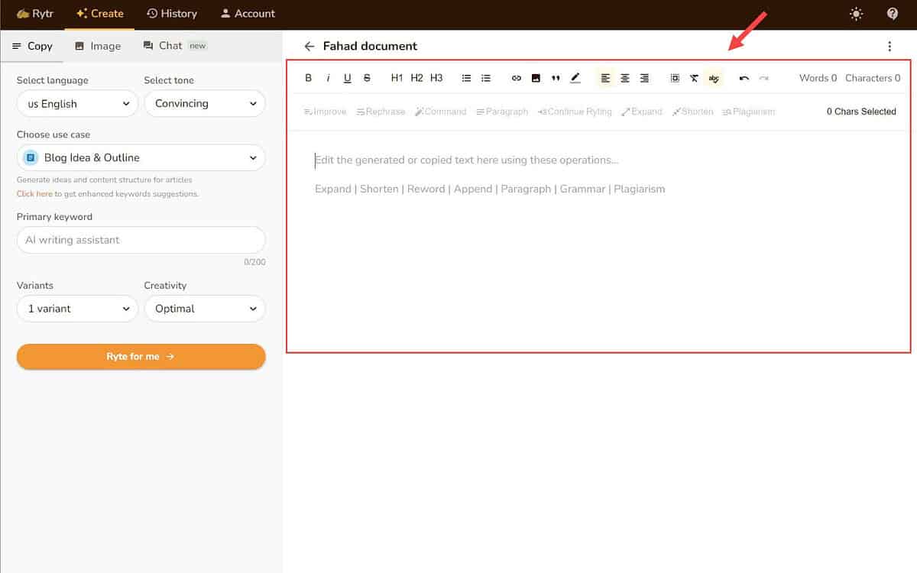Toggle light/dark theme with the sun icon

click(x=856, y=14)
